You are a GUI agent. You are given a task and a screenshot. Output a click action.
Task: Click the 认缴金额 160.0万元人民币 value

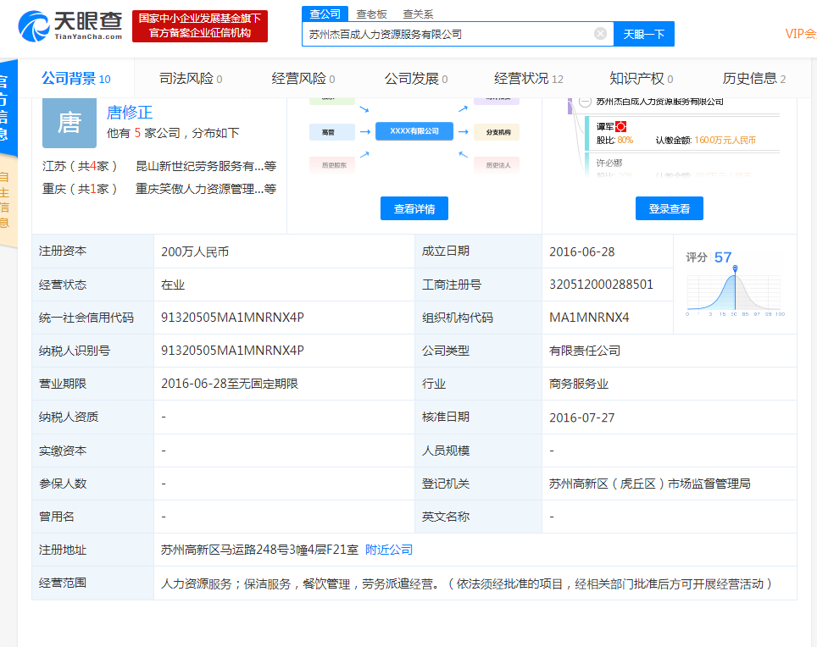[x=725, y=140]
